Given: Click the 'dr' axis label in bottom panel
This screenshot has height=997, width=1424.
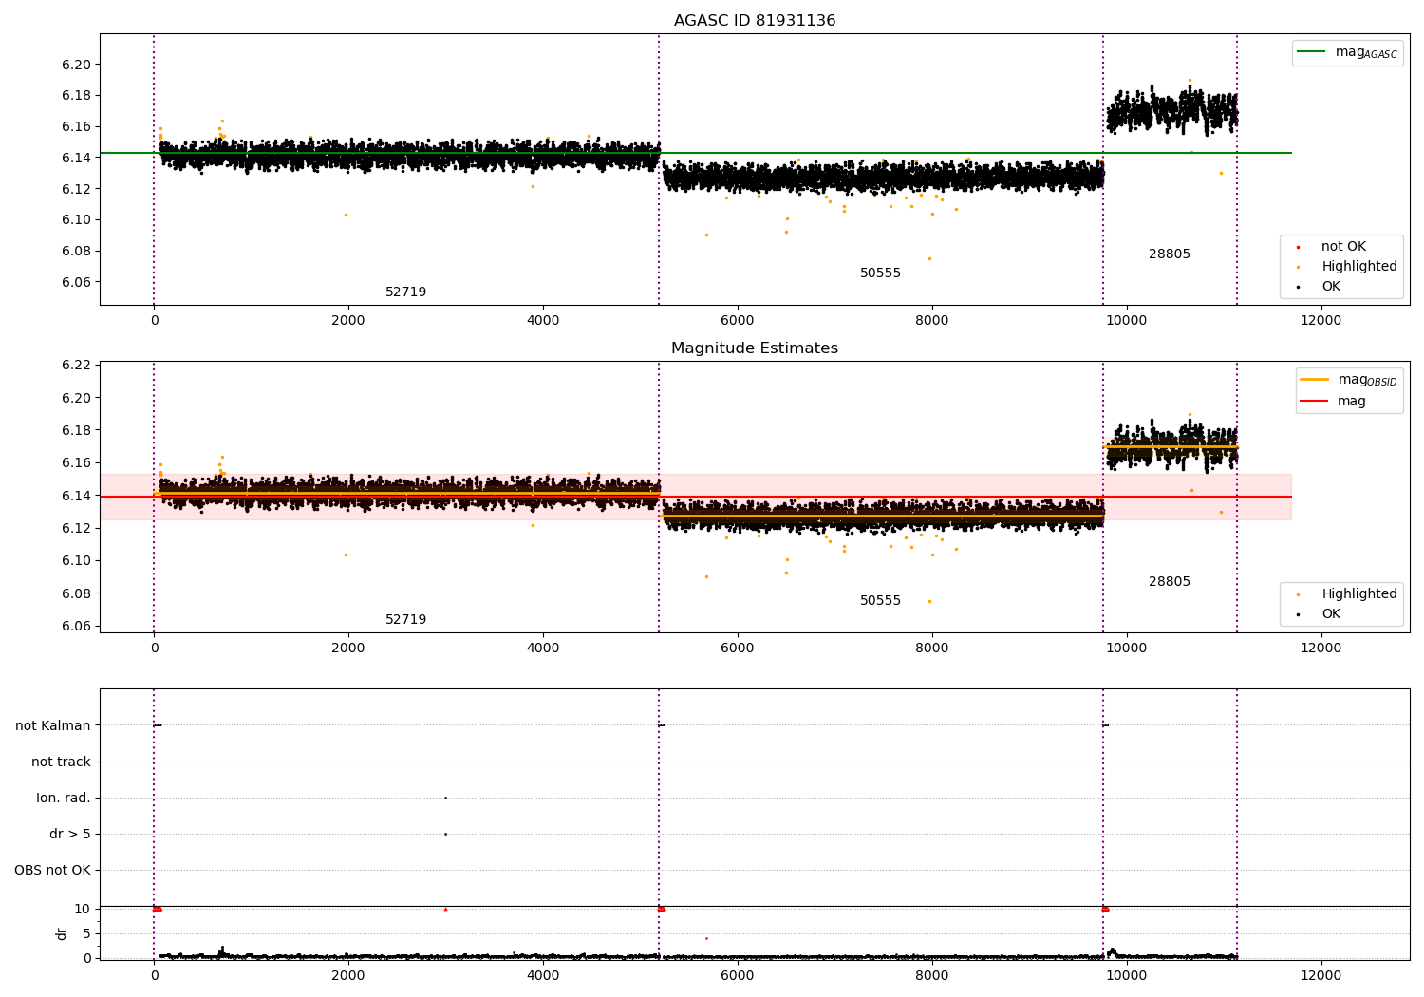Looking at the screenshot, I should (62, 933).
